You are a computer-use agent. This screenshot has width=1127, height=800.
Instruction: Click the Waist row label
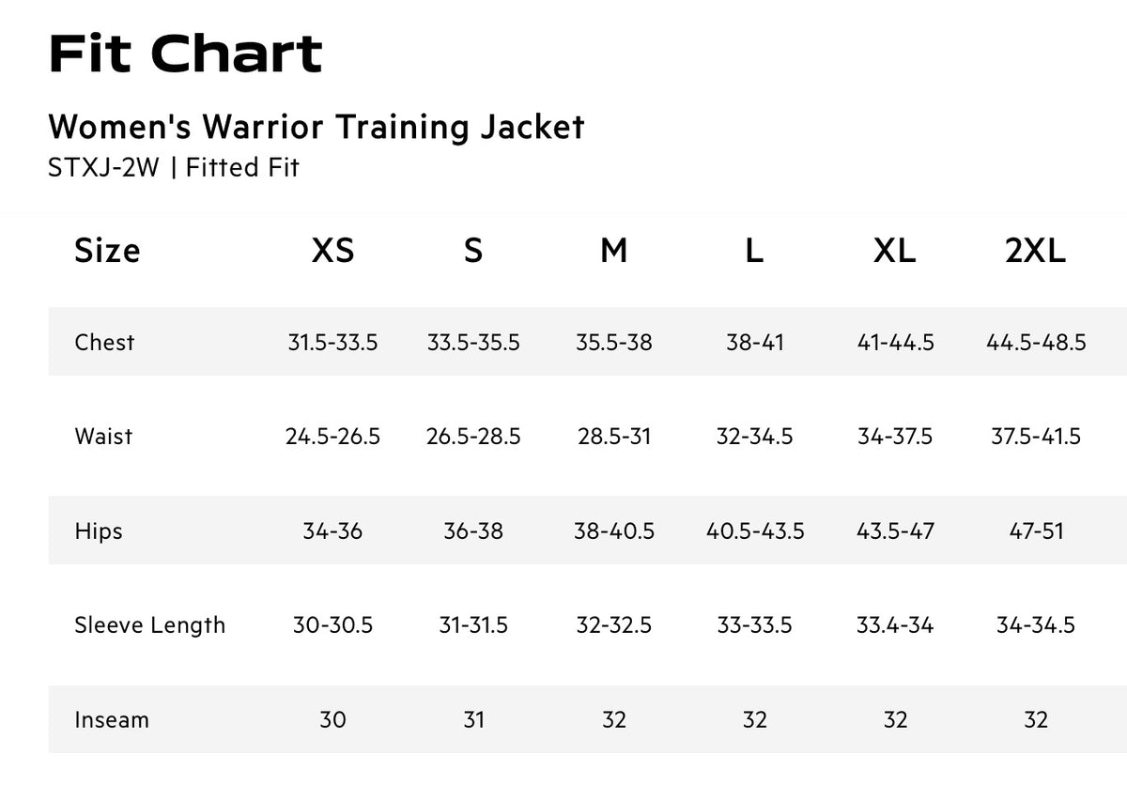coord(103,436)
